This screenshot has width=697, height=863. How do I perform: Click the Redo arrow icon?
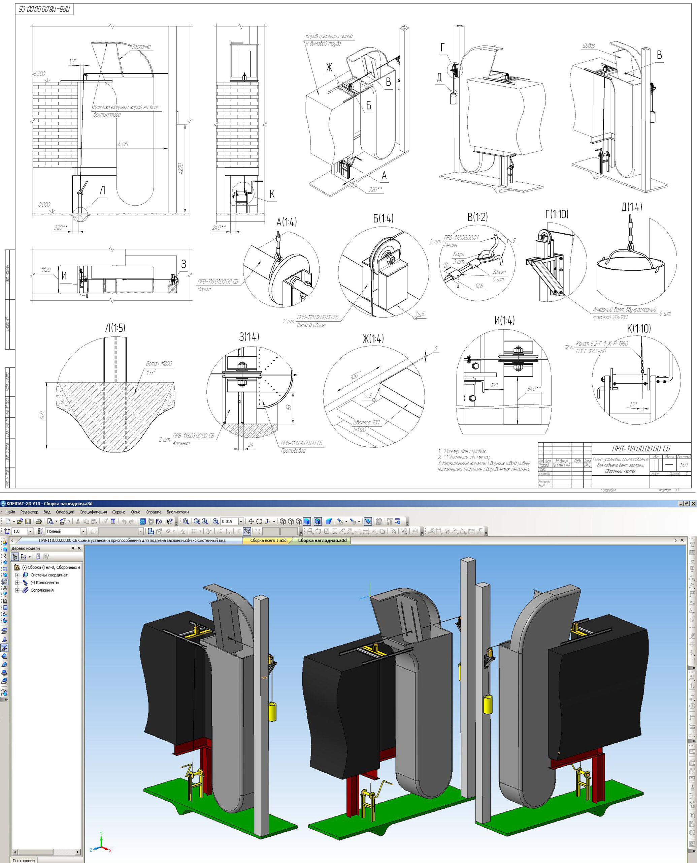[132, 521]
